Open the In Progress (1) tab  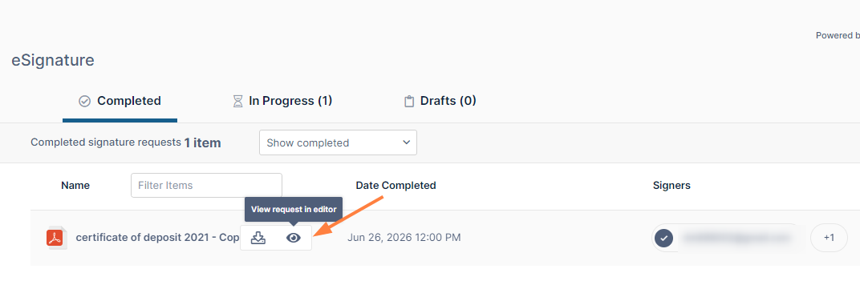tap(282, 101)
